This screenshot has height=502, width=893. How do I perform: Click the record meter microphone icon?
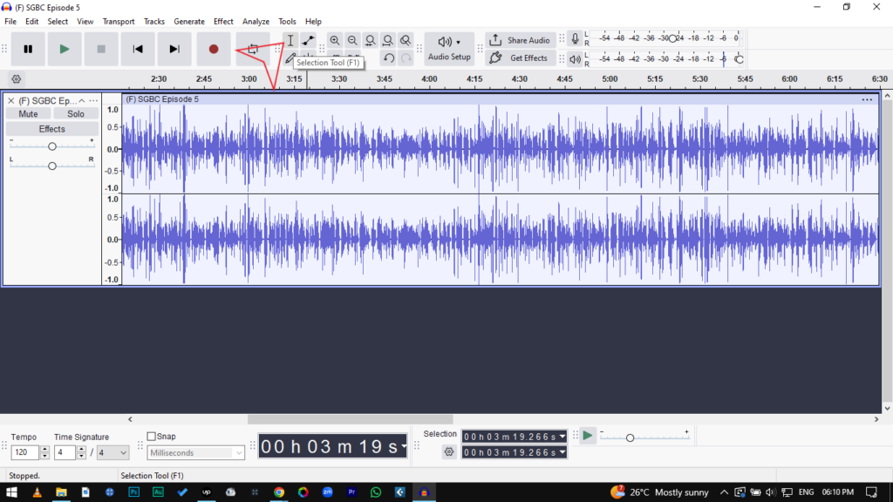(x=575, y=39)
